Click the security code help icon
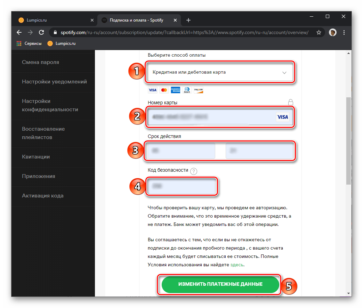Image resolution: width=363 pixels, height=308 pixels. click(194, 171)
